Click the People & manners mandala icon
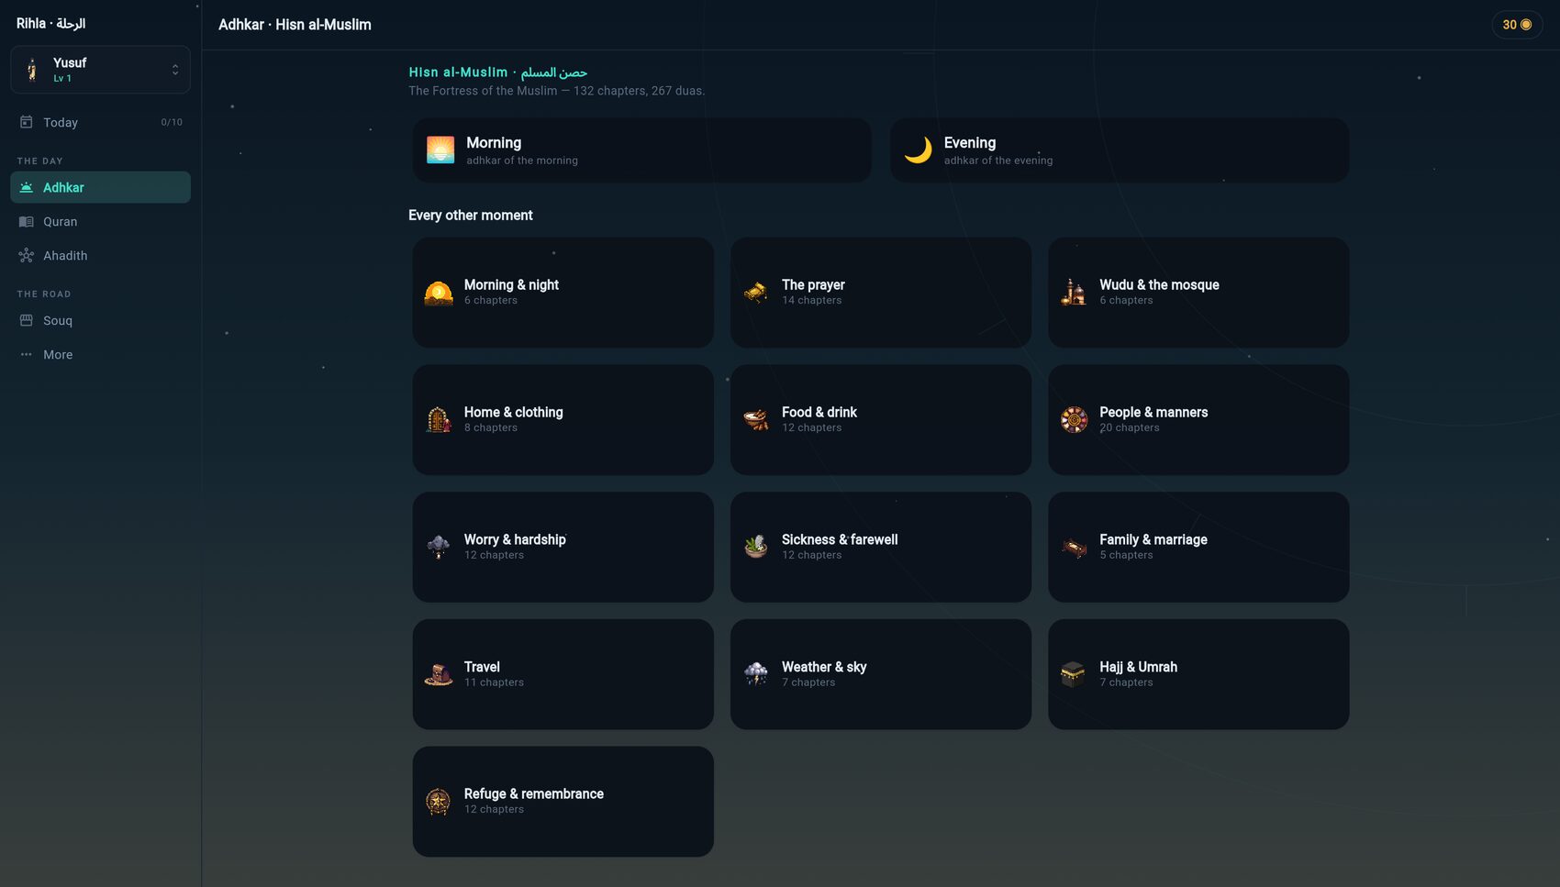This screenshot has height=887, width=1560. 1074,420
